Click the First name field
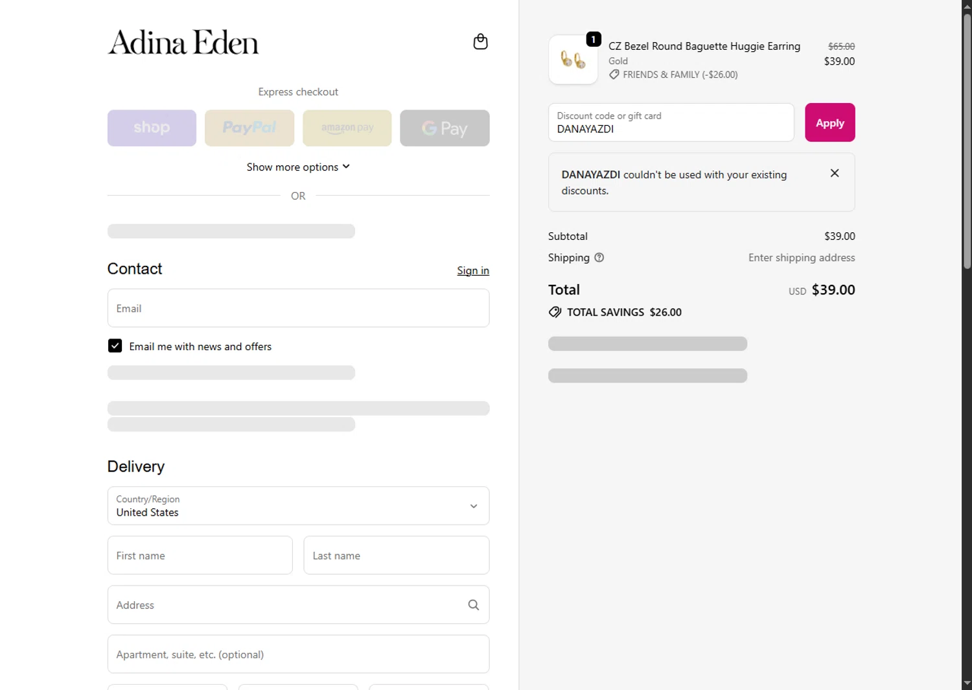Viewport: 972px width, 690px height. 200,555
